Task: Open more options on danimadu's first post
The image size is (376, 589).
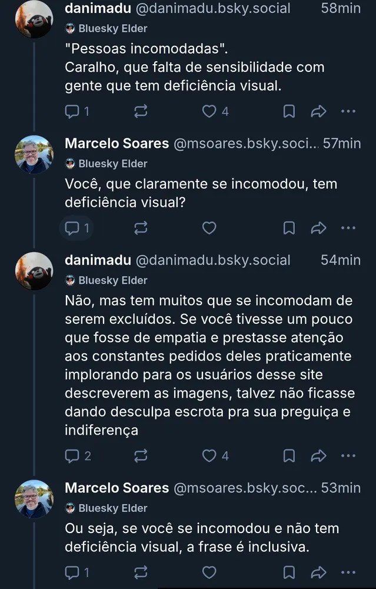Action: pyautogui.click(x=348, y=111)
